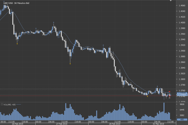The width and height of the screenshot is (188, 125).
Task: Click the 28 Feb 2018 date label
Action: coord(115,124)
